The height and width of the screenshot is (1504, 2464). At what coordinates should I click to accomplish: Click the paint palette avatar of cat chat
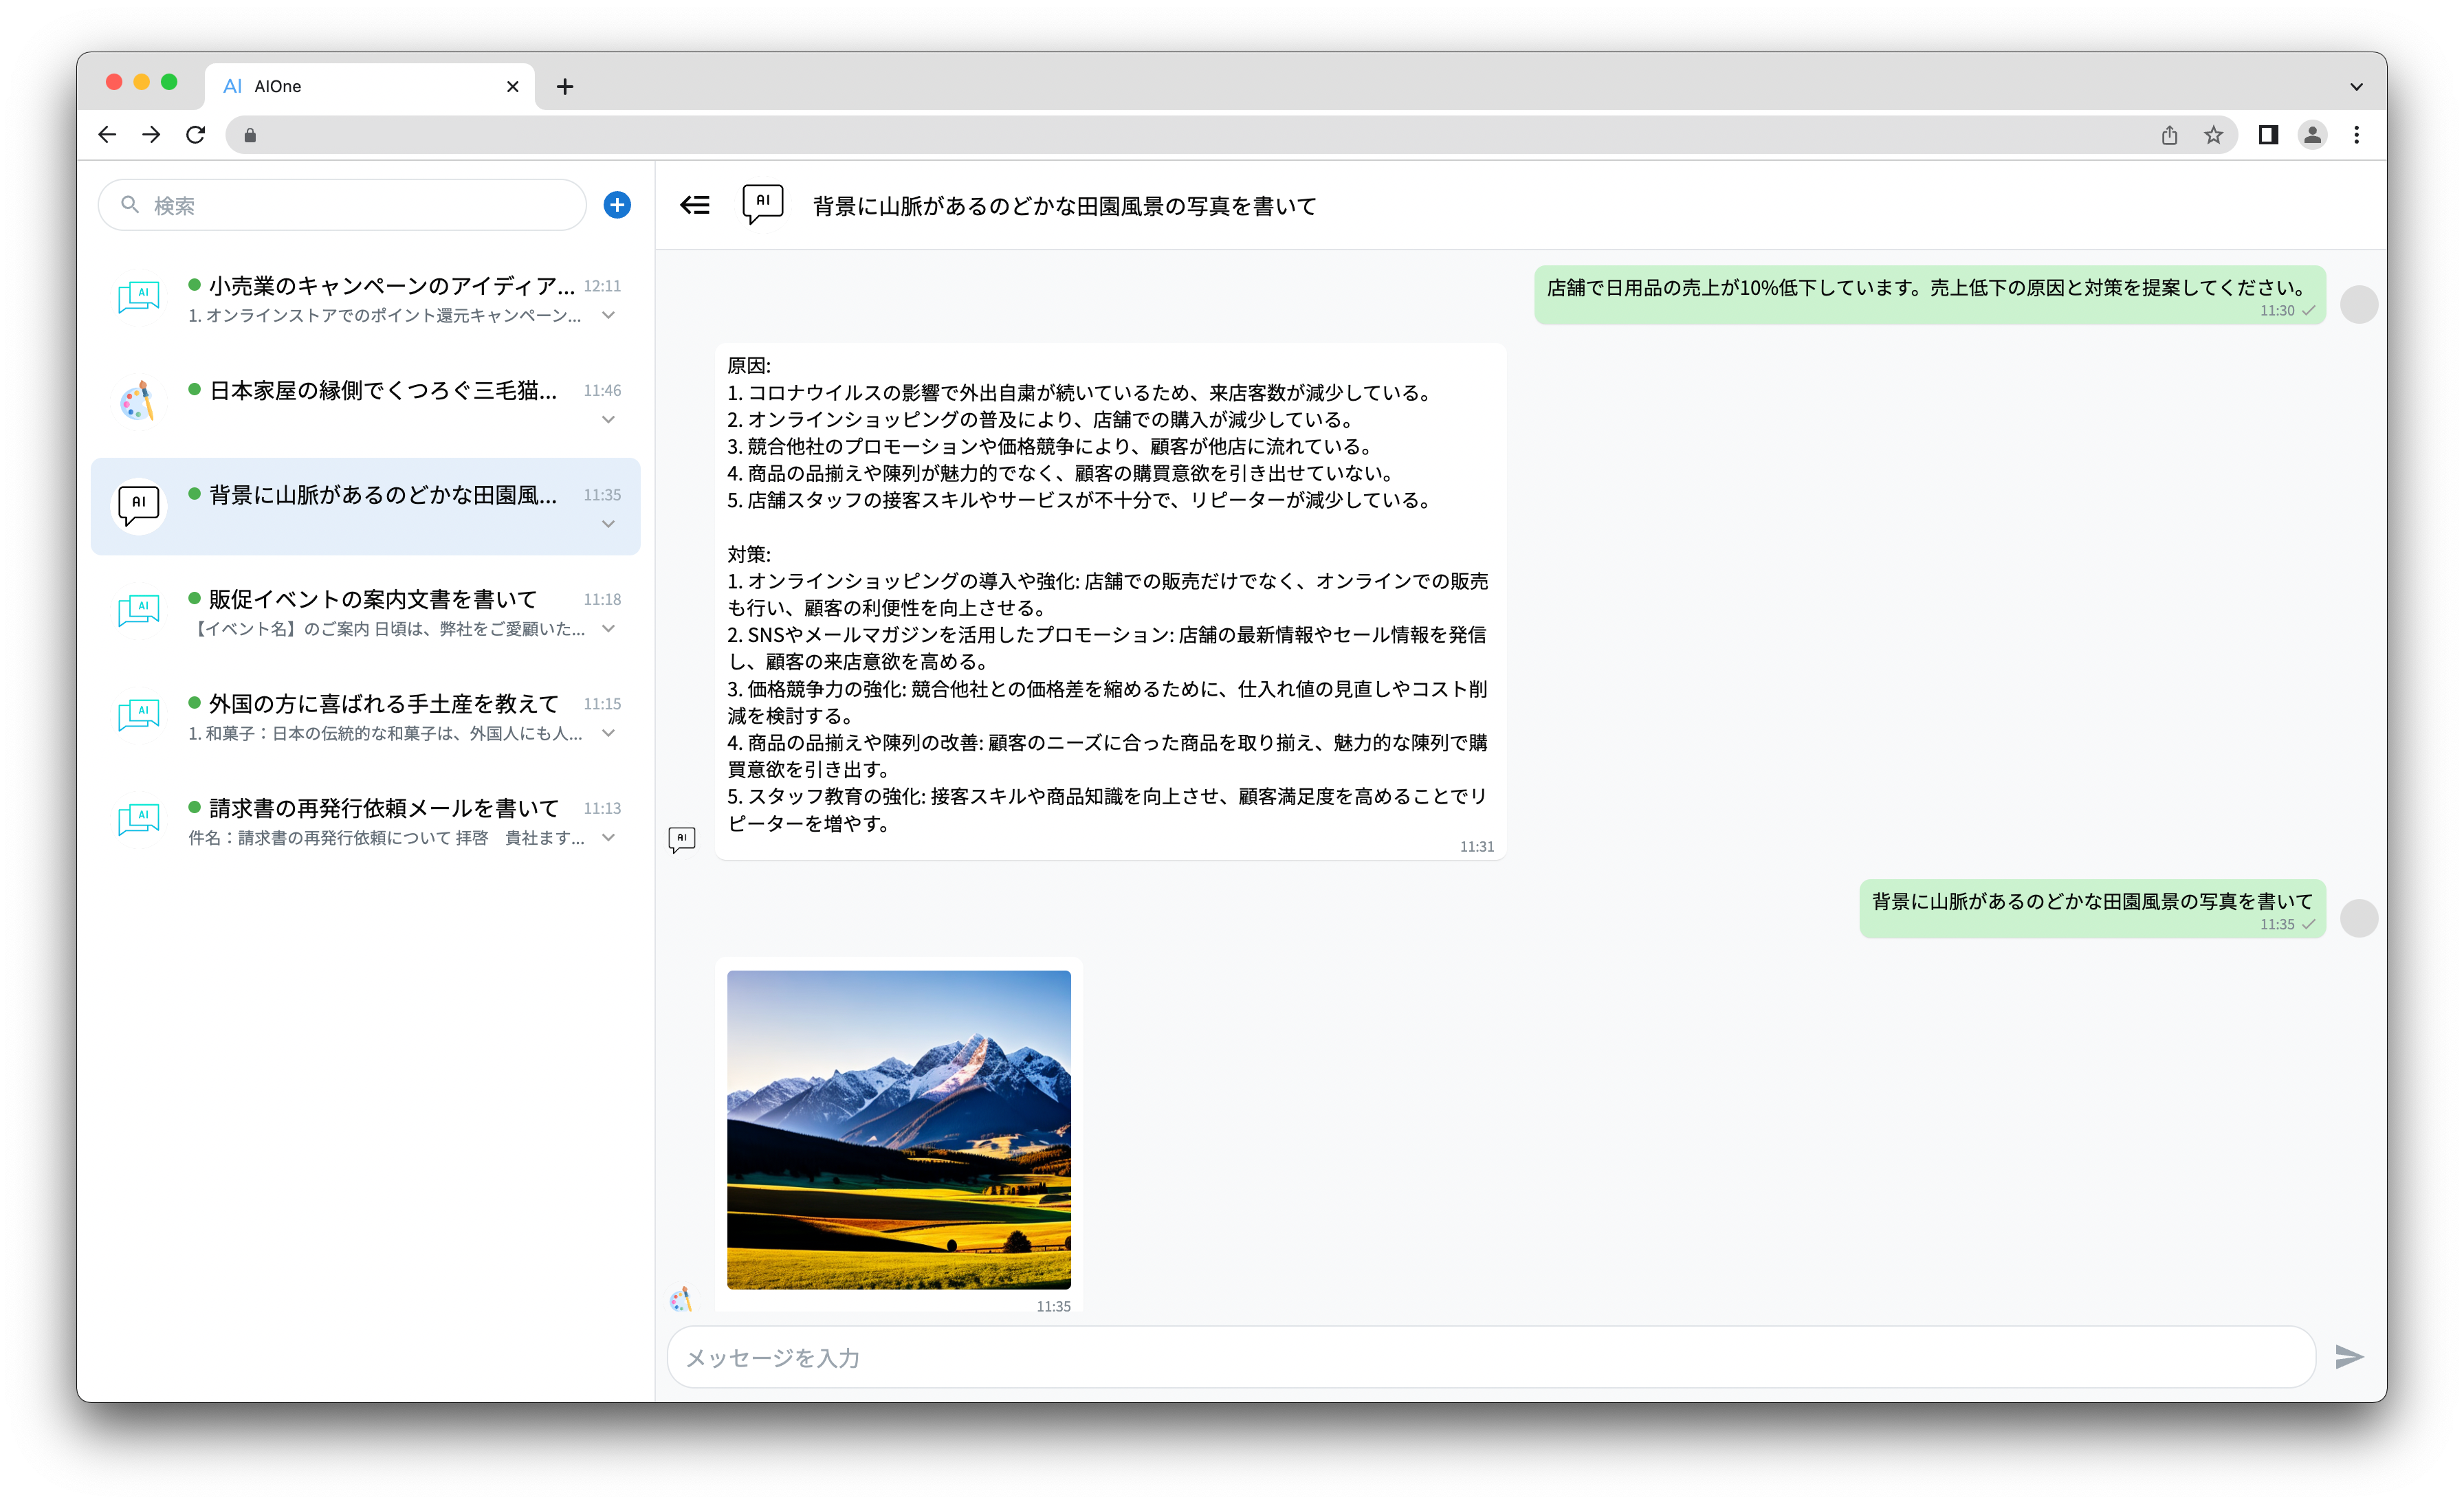[138, 402]
